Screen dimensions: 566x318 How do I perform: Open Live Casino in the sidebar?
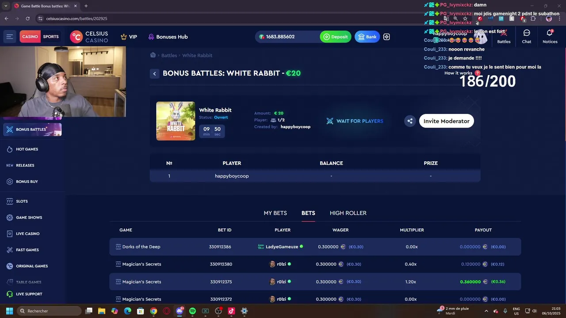point(28,234)
